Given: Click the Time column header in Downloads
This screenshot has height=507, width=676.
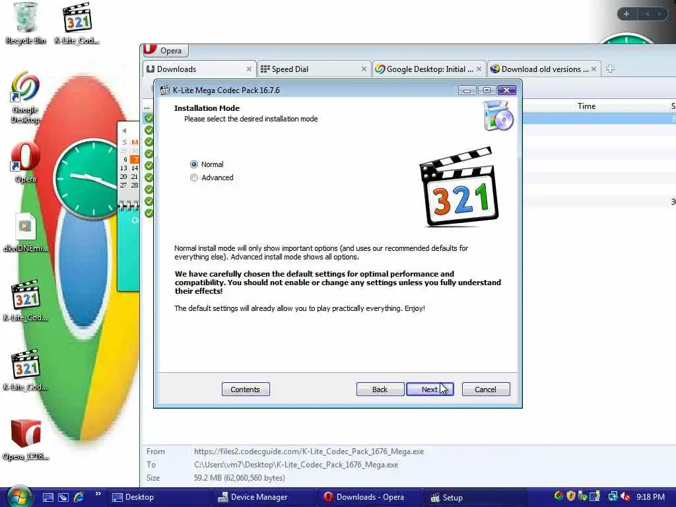Looking at the screenshot, I should pyautogui.click(x=586, y=106).
